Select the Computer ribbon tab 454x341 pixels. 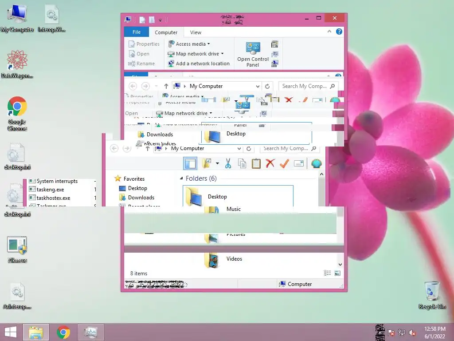click(x=166, y=32)
